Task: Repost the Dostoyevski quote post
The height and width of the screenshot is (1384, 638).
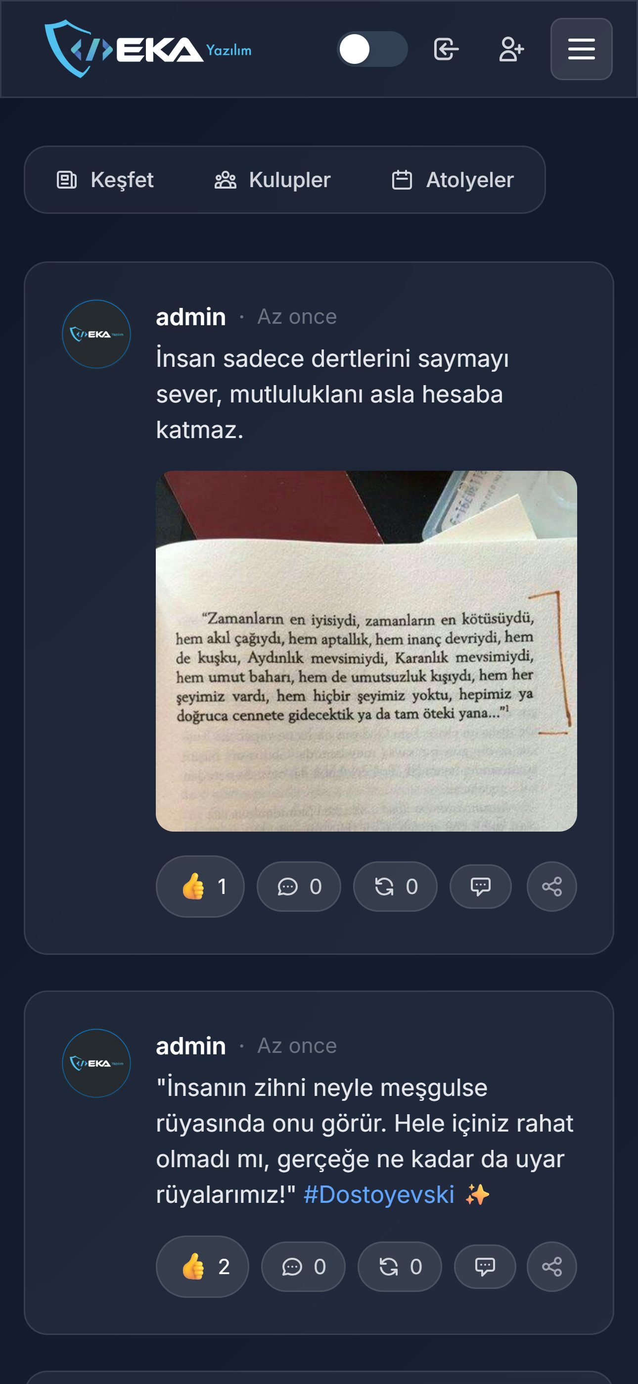Action: pos(400,1266)
